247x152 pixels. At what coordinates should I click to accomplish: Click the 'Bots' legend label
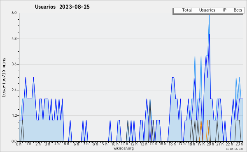click(238, 10)
